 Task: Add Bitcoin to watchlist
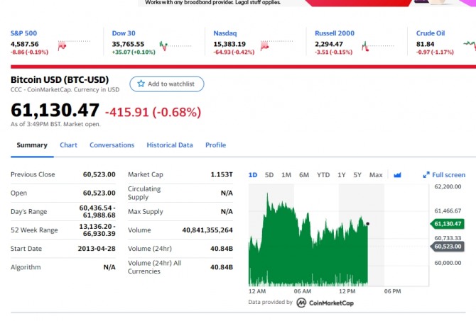coord(167,84)
